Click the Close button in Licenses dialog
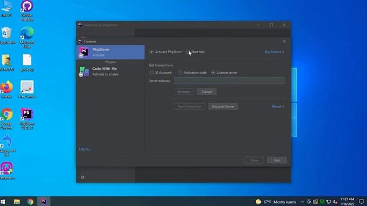Viewport: 367px width, 206px height. 254,160
